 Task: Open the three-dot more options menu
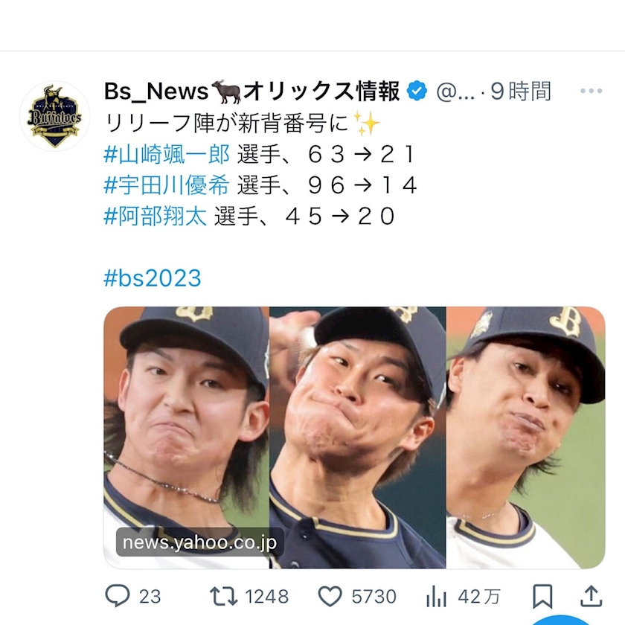pyautogui.click(x=591, y=91)
